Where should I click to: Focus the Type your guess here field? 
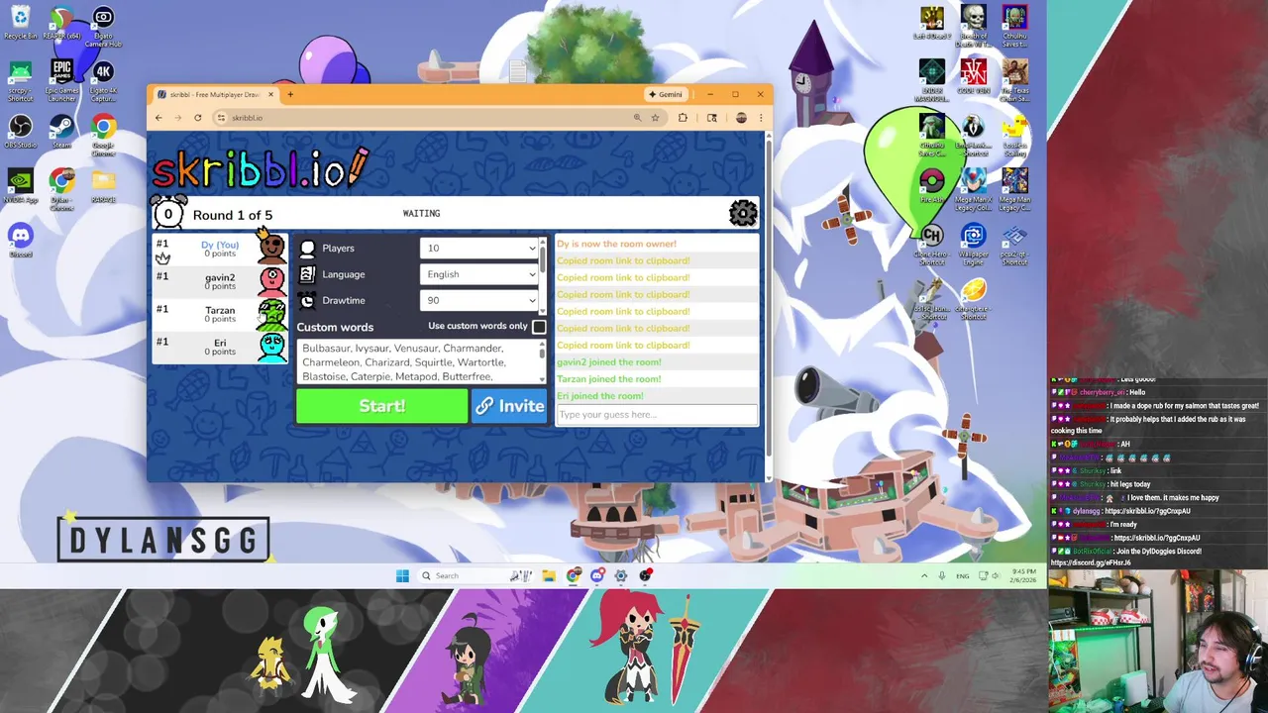tap(657, 415)
